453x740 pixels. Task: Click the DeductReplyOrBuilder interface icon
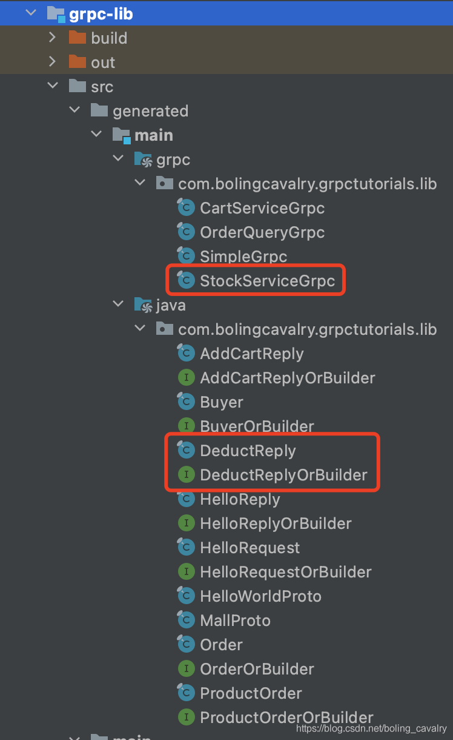[x=186, y=475]
